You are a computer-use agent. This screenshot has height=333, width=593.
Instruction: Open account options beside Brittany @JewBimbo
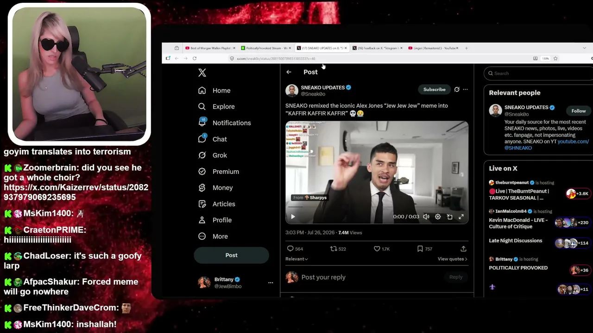(x=271, y=283)
